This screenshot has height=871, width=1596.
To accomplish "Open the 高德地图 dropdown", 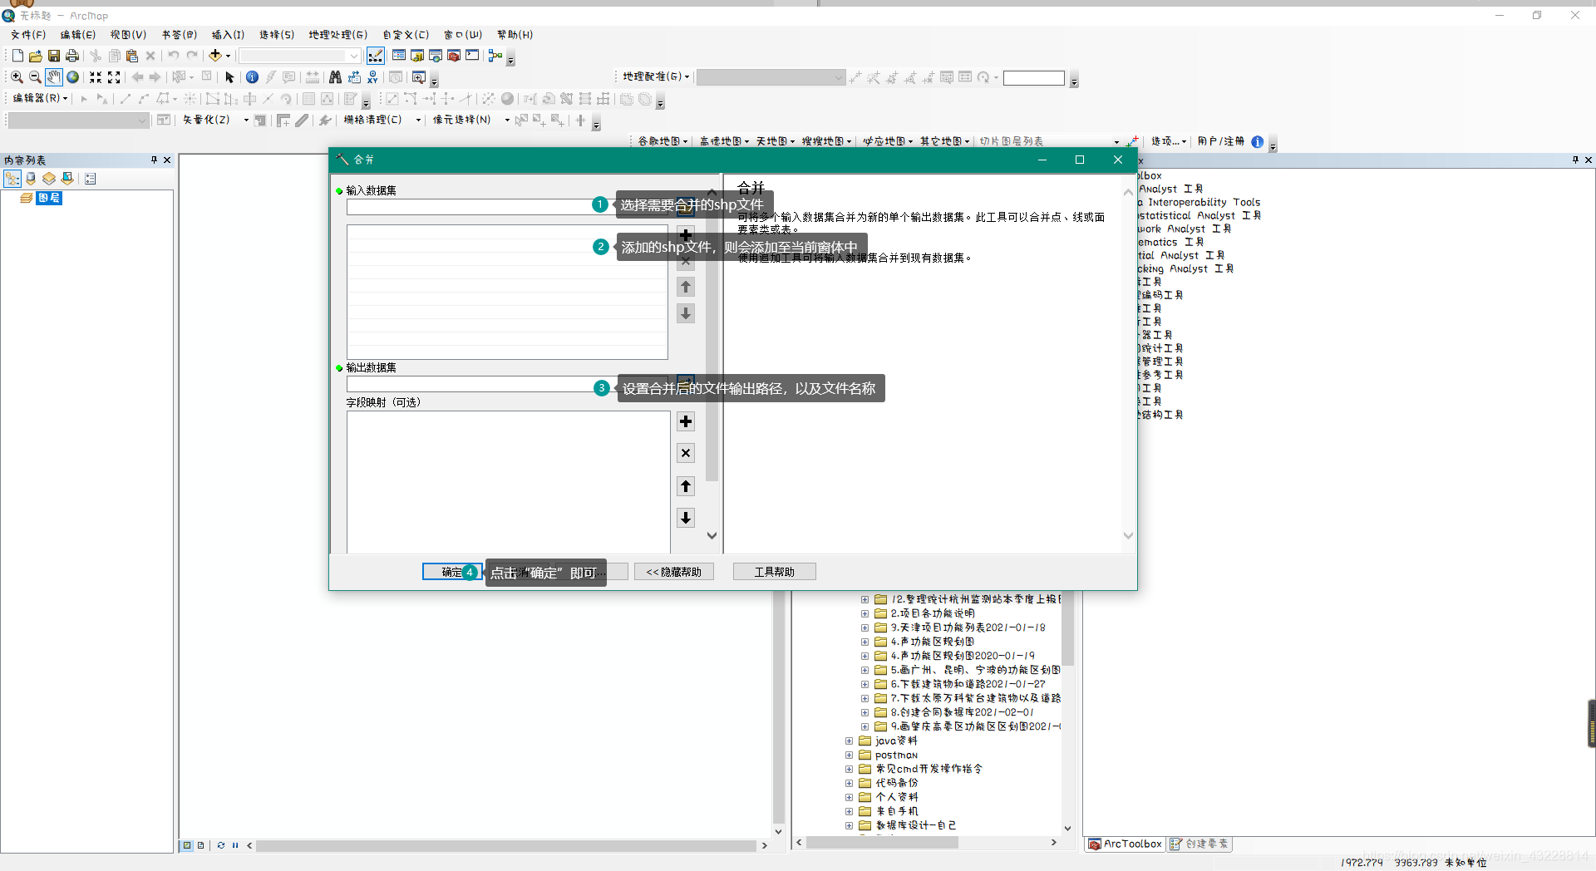I will [724, 141].
